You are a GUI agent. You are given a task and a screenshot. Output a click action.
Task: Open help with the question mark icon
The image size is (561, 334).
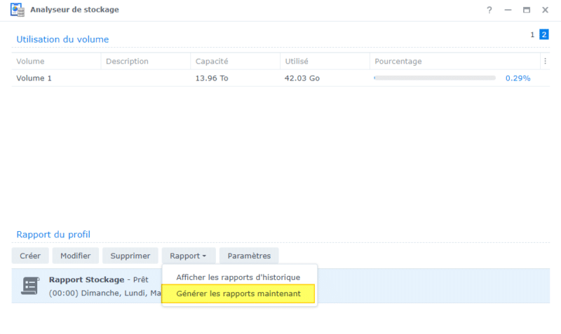[x=489, y=10]
